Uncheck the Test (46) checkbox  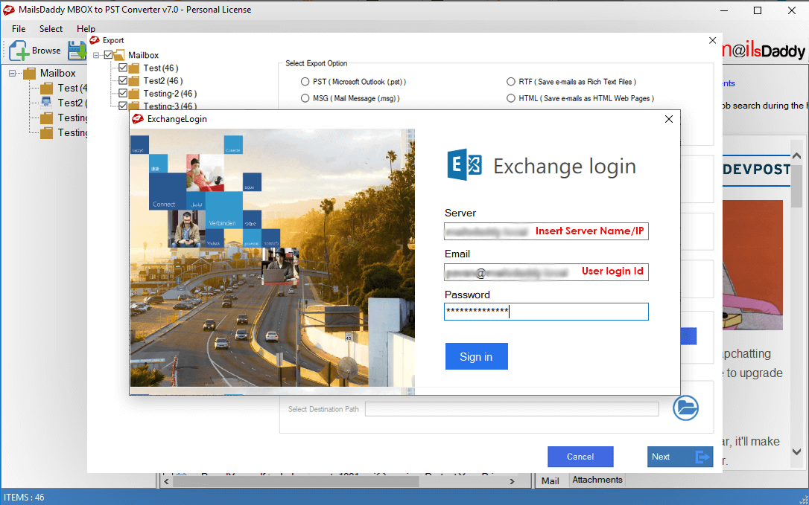point(123,68)
